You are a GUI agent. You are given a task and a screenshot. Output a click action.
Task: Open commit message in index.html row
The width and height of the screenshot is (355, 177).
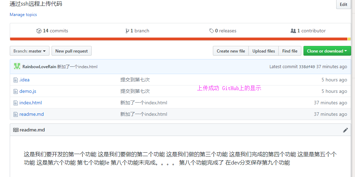coord(144,103)
